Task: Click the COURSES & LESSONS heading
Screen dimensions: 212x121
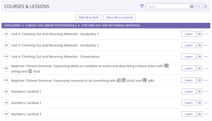Action: click(27, 7)
